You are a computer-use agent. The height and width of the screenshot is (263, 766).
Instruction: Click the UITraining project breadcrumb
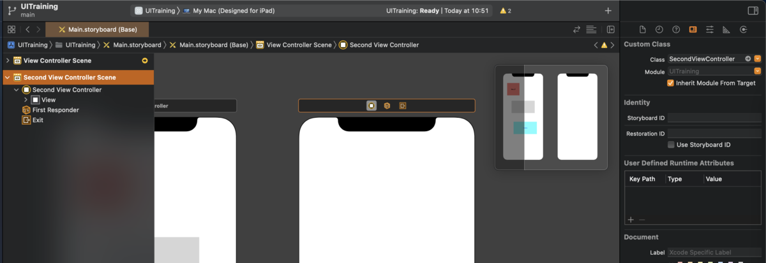click(27, 45)
